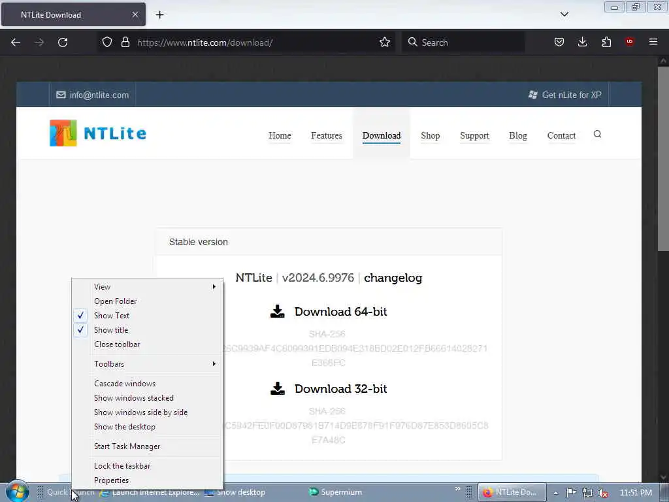The width and height of the screenshot is (669, 502).
Task: Click the download icon beside 32-bit
Action: [x=277, y=388]
